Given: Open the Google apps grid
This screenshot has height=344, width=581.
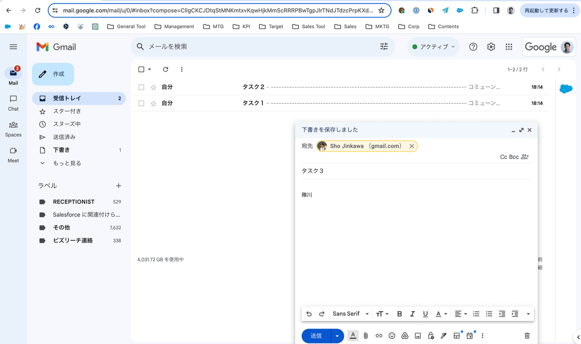Looking at the screenshot, I should (x=509, y=47).
